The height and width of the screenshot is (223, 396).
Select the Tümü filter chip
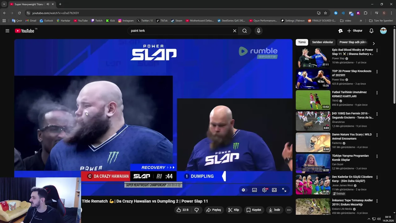pyautogui.click(x=302, y=42)
